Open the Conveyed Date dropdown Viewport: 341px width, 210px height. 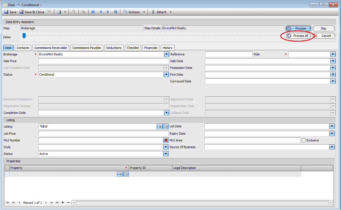click(333, 81)
